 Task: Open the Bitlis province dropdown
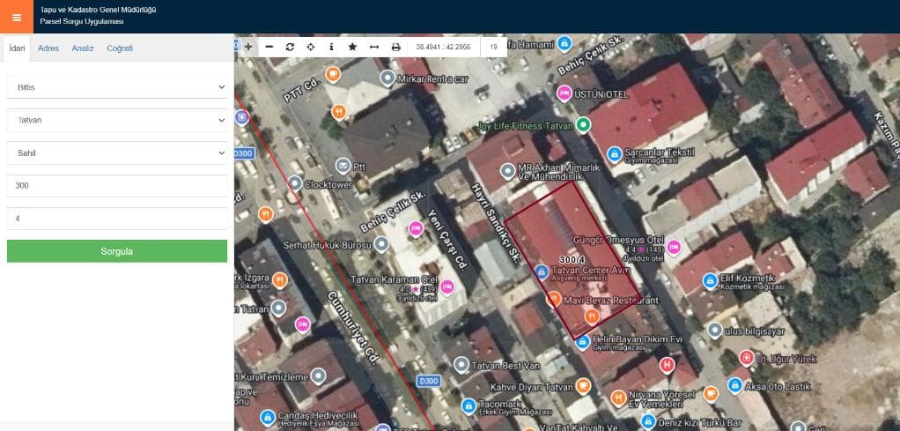117,87
